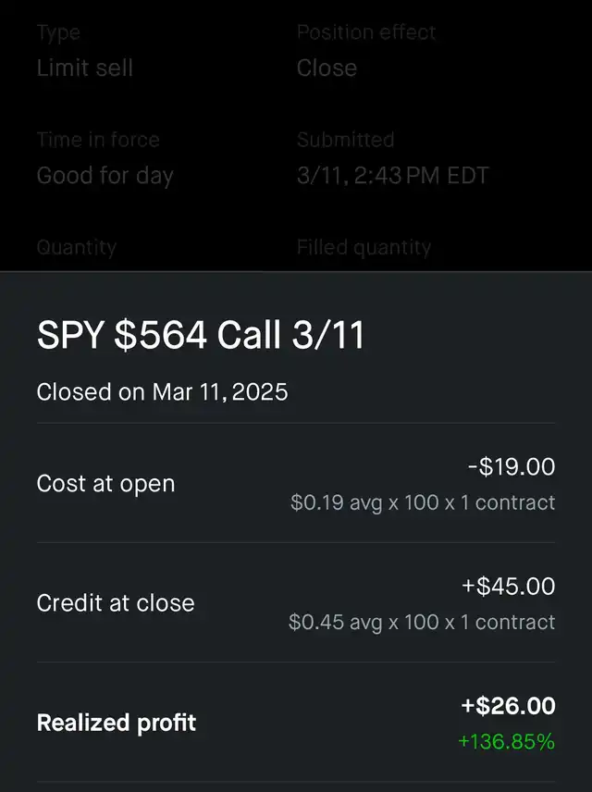The image size is (592, 792).
Task: Tap the Submitted label
Action: click(345, 141)
